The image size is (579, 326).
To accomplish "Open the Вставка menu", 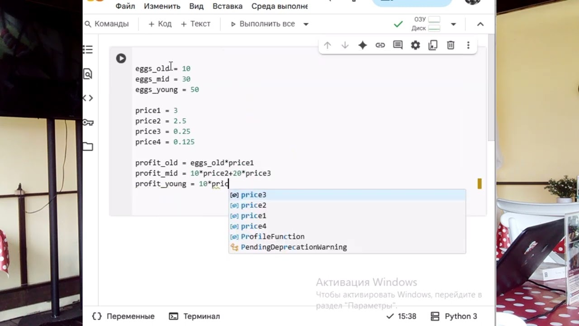I will [228, 6].
